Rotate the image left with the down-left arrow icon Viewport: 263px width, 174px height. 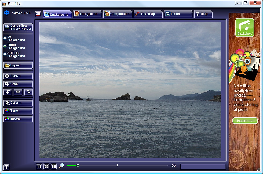click(8, 92)
